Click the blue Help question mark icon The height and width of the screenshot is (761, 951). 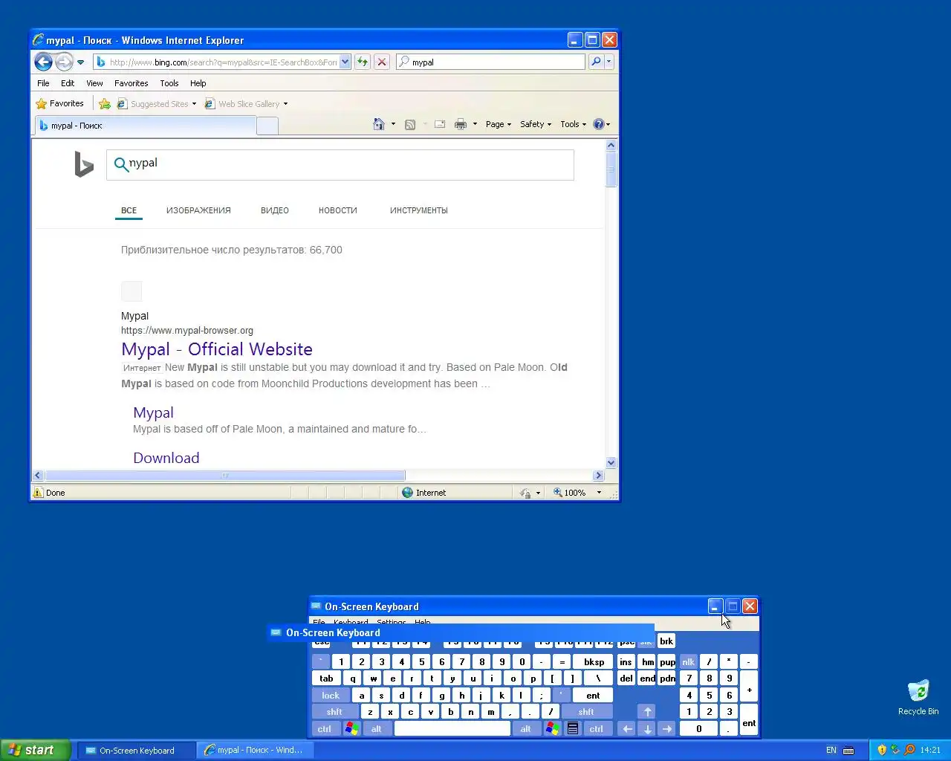(599, 124)
